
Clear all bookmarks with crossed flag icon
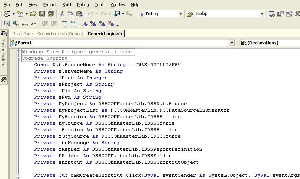(111, 24)
